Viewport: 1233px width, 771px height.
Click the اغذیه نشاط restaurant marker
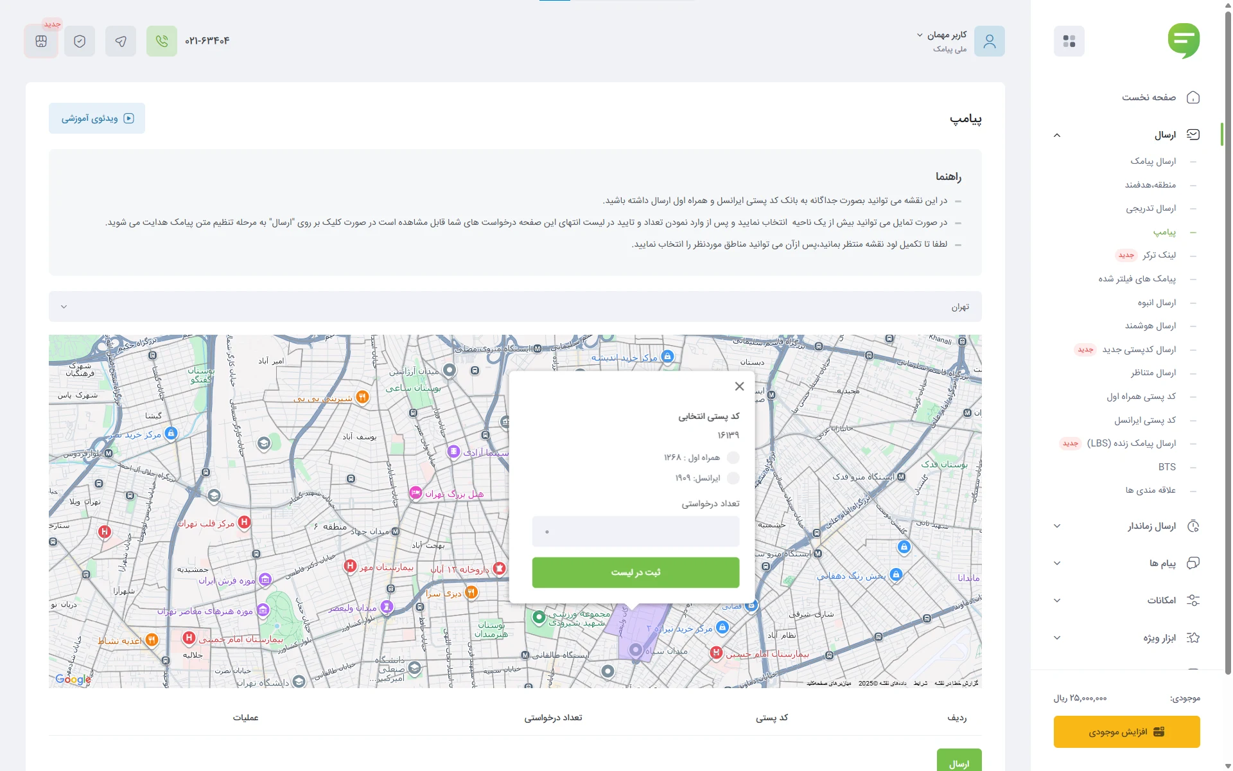152,639
